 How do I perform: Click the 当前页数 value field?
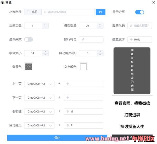tap(33, 26)
